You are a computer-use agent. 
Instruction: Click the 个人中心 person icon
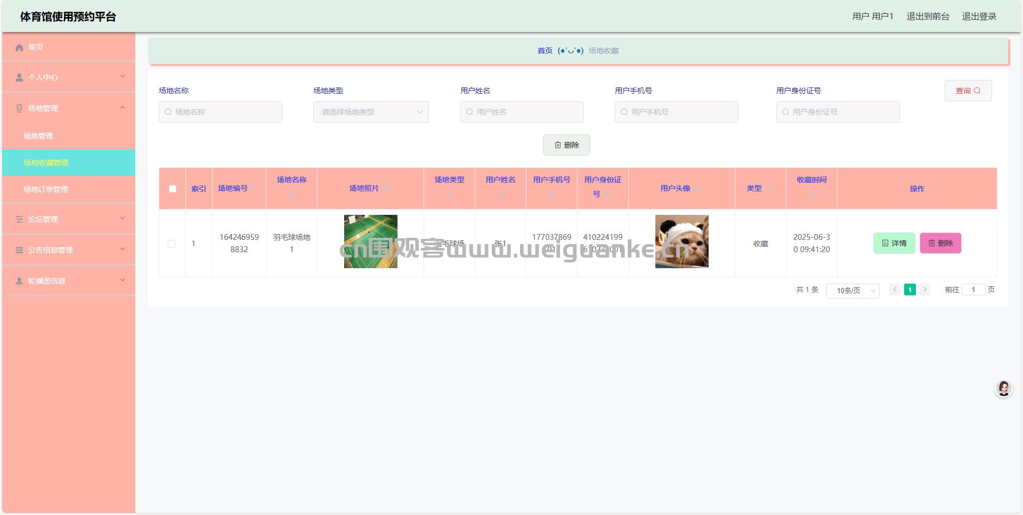click(19, 78)
